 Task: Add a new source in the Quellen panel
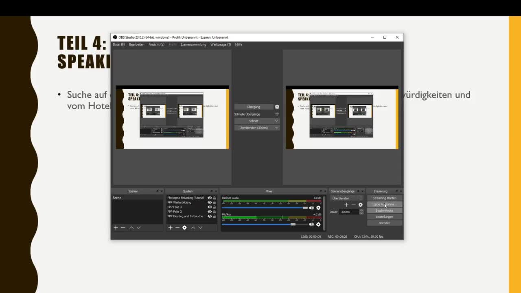tap(171, 227)
